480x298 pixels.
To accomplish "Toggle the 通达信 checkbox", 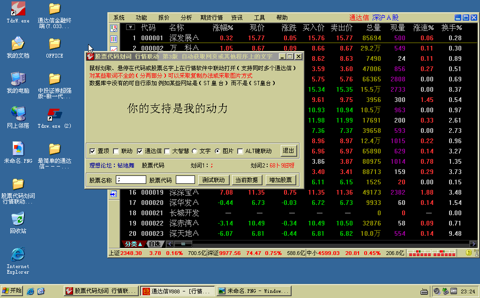I will click(x=140, y=151).
